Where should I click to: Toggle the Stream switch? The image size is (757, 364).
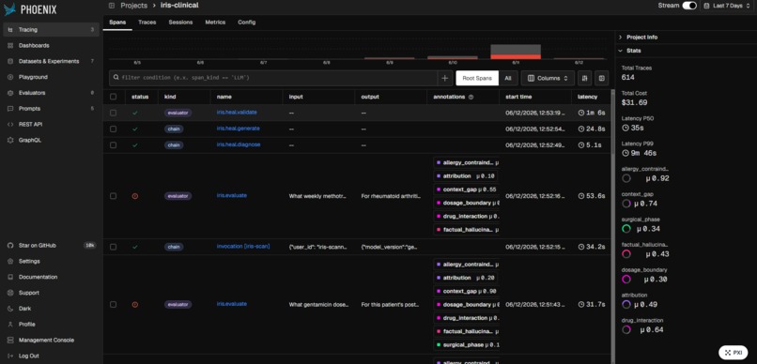click(x=689, y=6)
